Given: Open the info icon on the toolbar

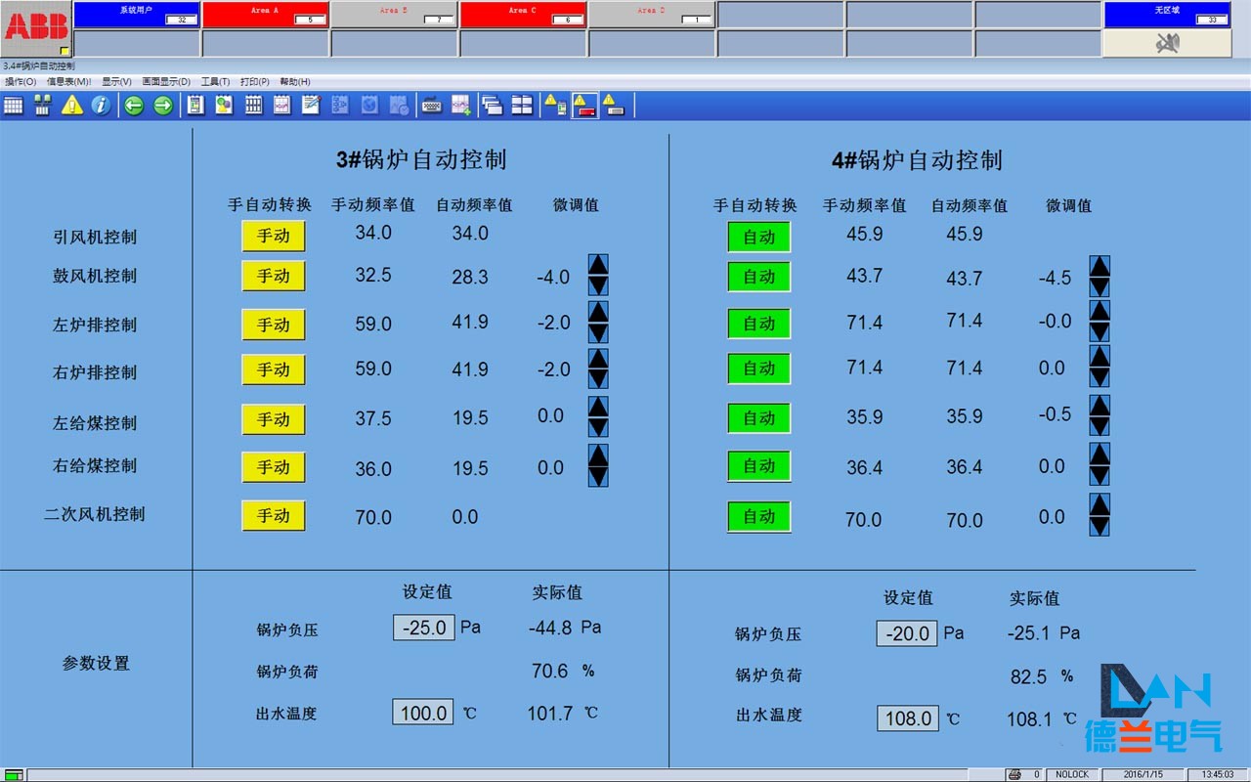Looking at the screenshot, I should tap(102, 105).
